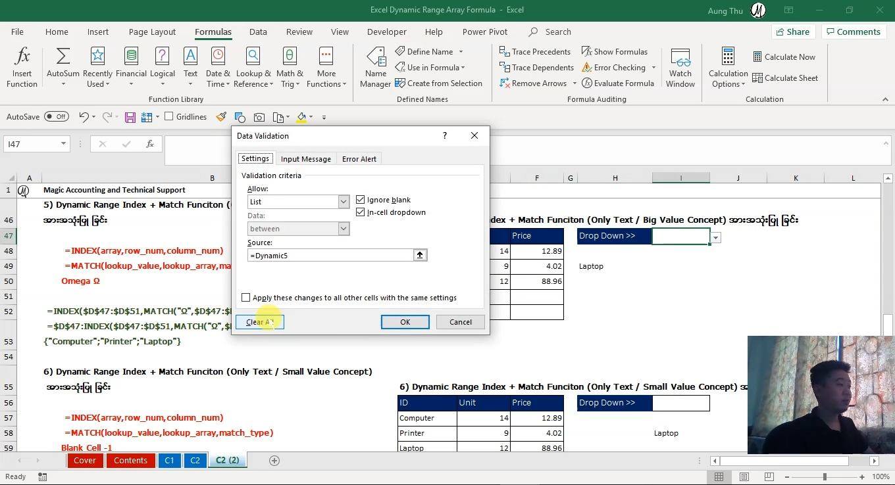The image size is (895, 485).
Task: Collapse the ribbon with the chevron
Action: click(x=885, y=99)
